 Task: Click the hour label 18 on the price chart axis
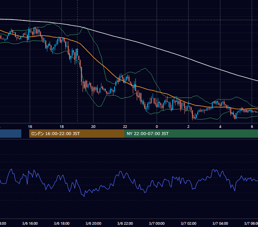click(61, 126)
